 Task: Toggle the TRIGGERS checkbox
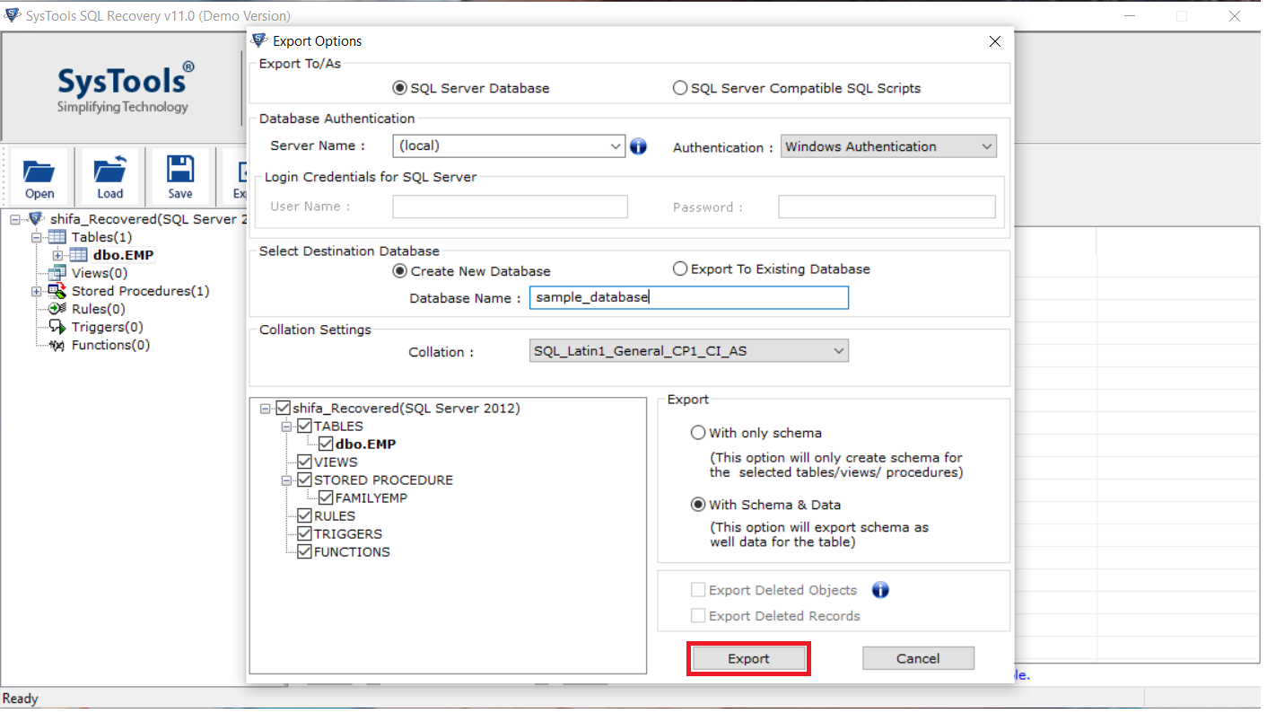coord(305,534)
